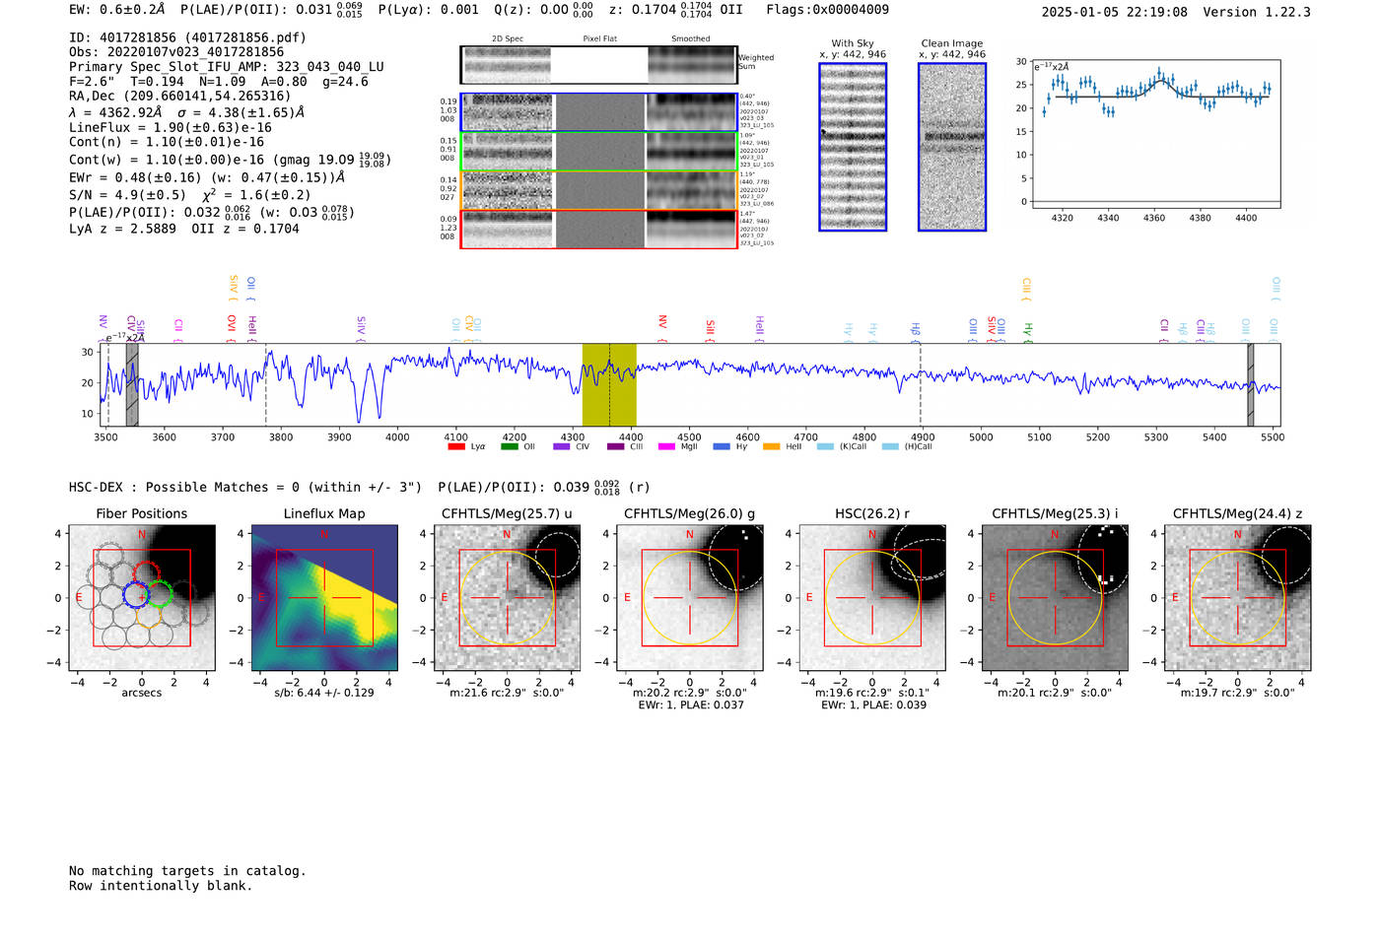Open the CFHTLS/Meg(26.0) g image

point(689,598)
